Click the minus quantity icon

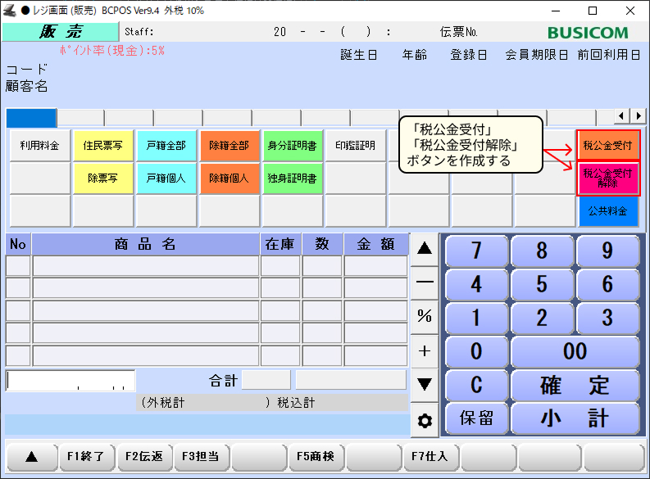(x=425, y=281)
